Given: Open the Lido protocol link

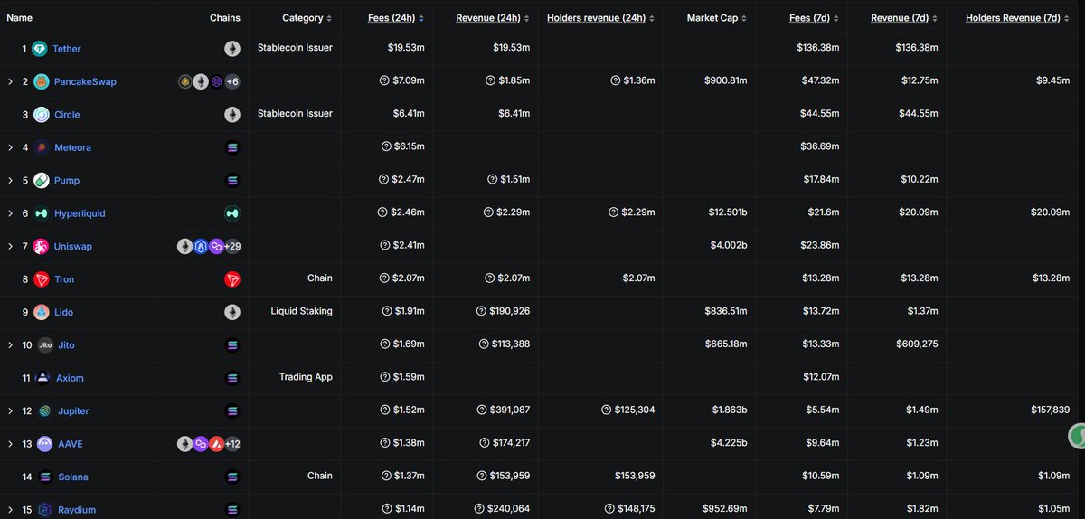Looking at the screenshot, I should pyautogui.click(x=63, y=312).
